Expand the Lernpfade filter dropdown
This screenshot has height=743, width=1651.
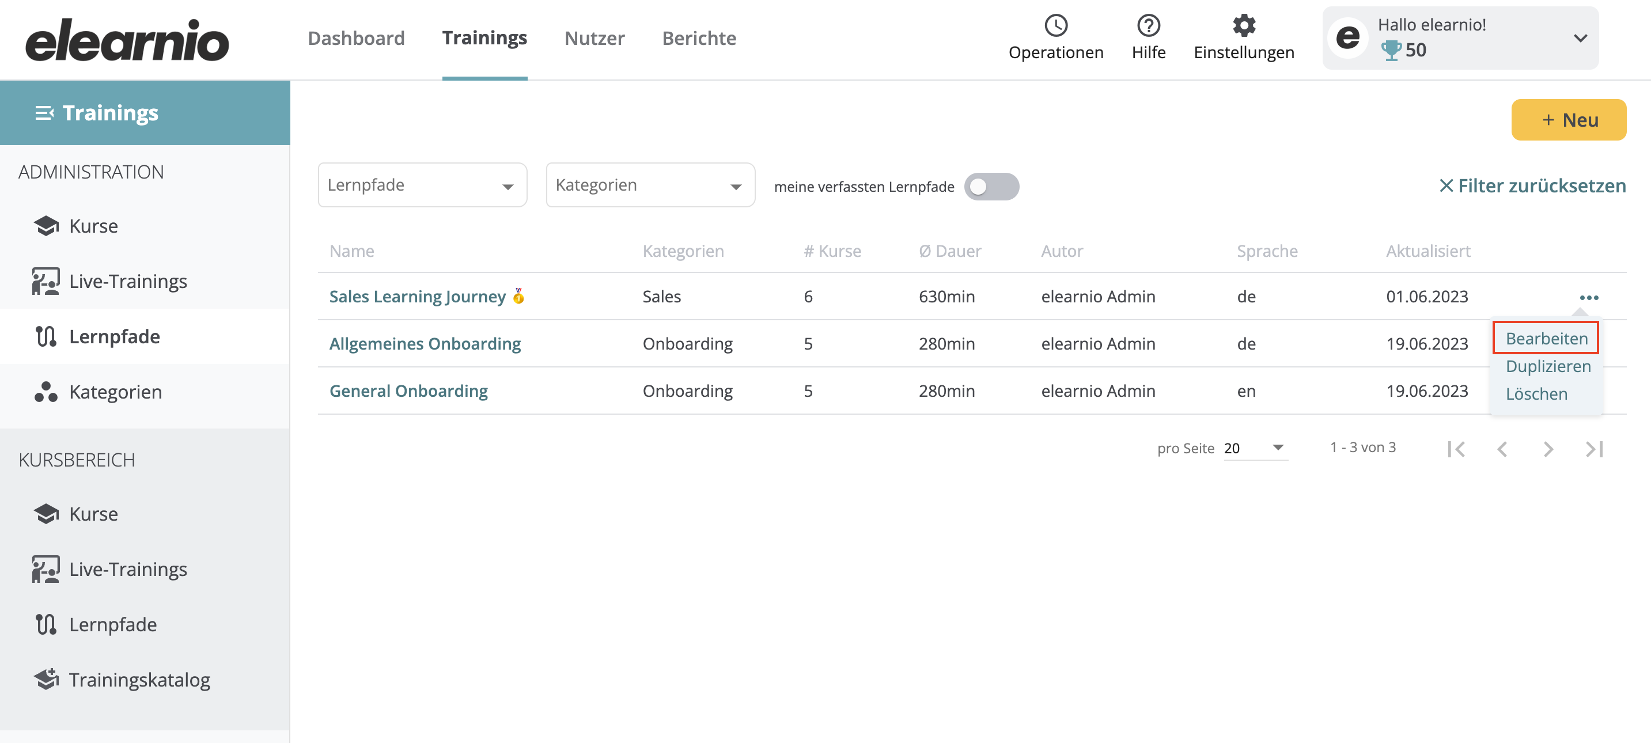[x=422, y=185]
